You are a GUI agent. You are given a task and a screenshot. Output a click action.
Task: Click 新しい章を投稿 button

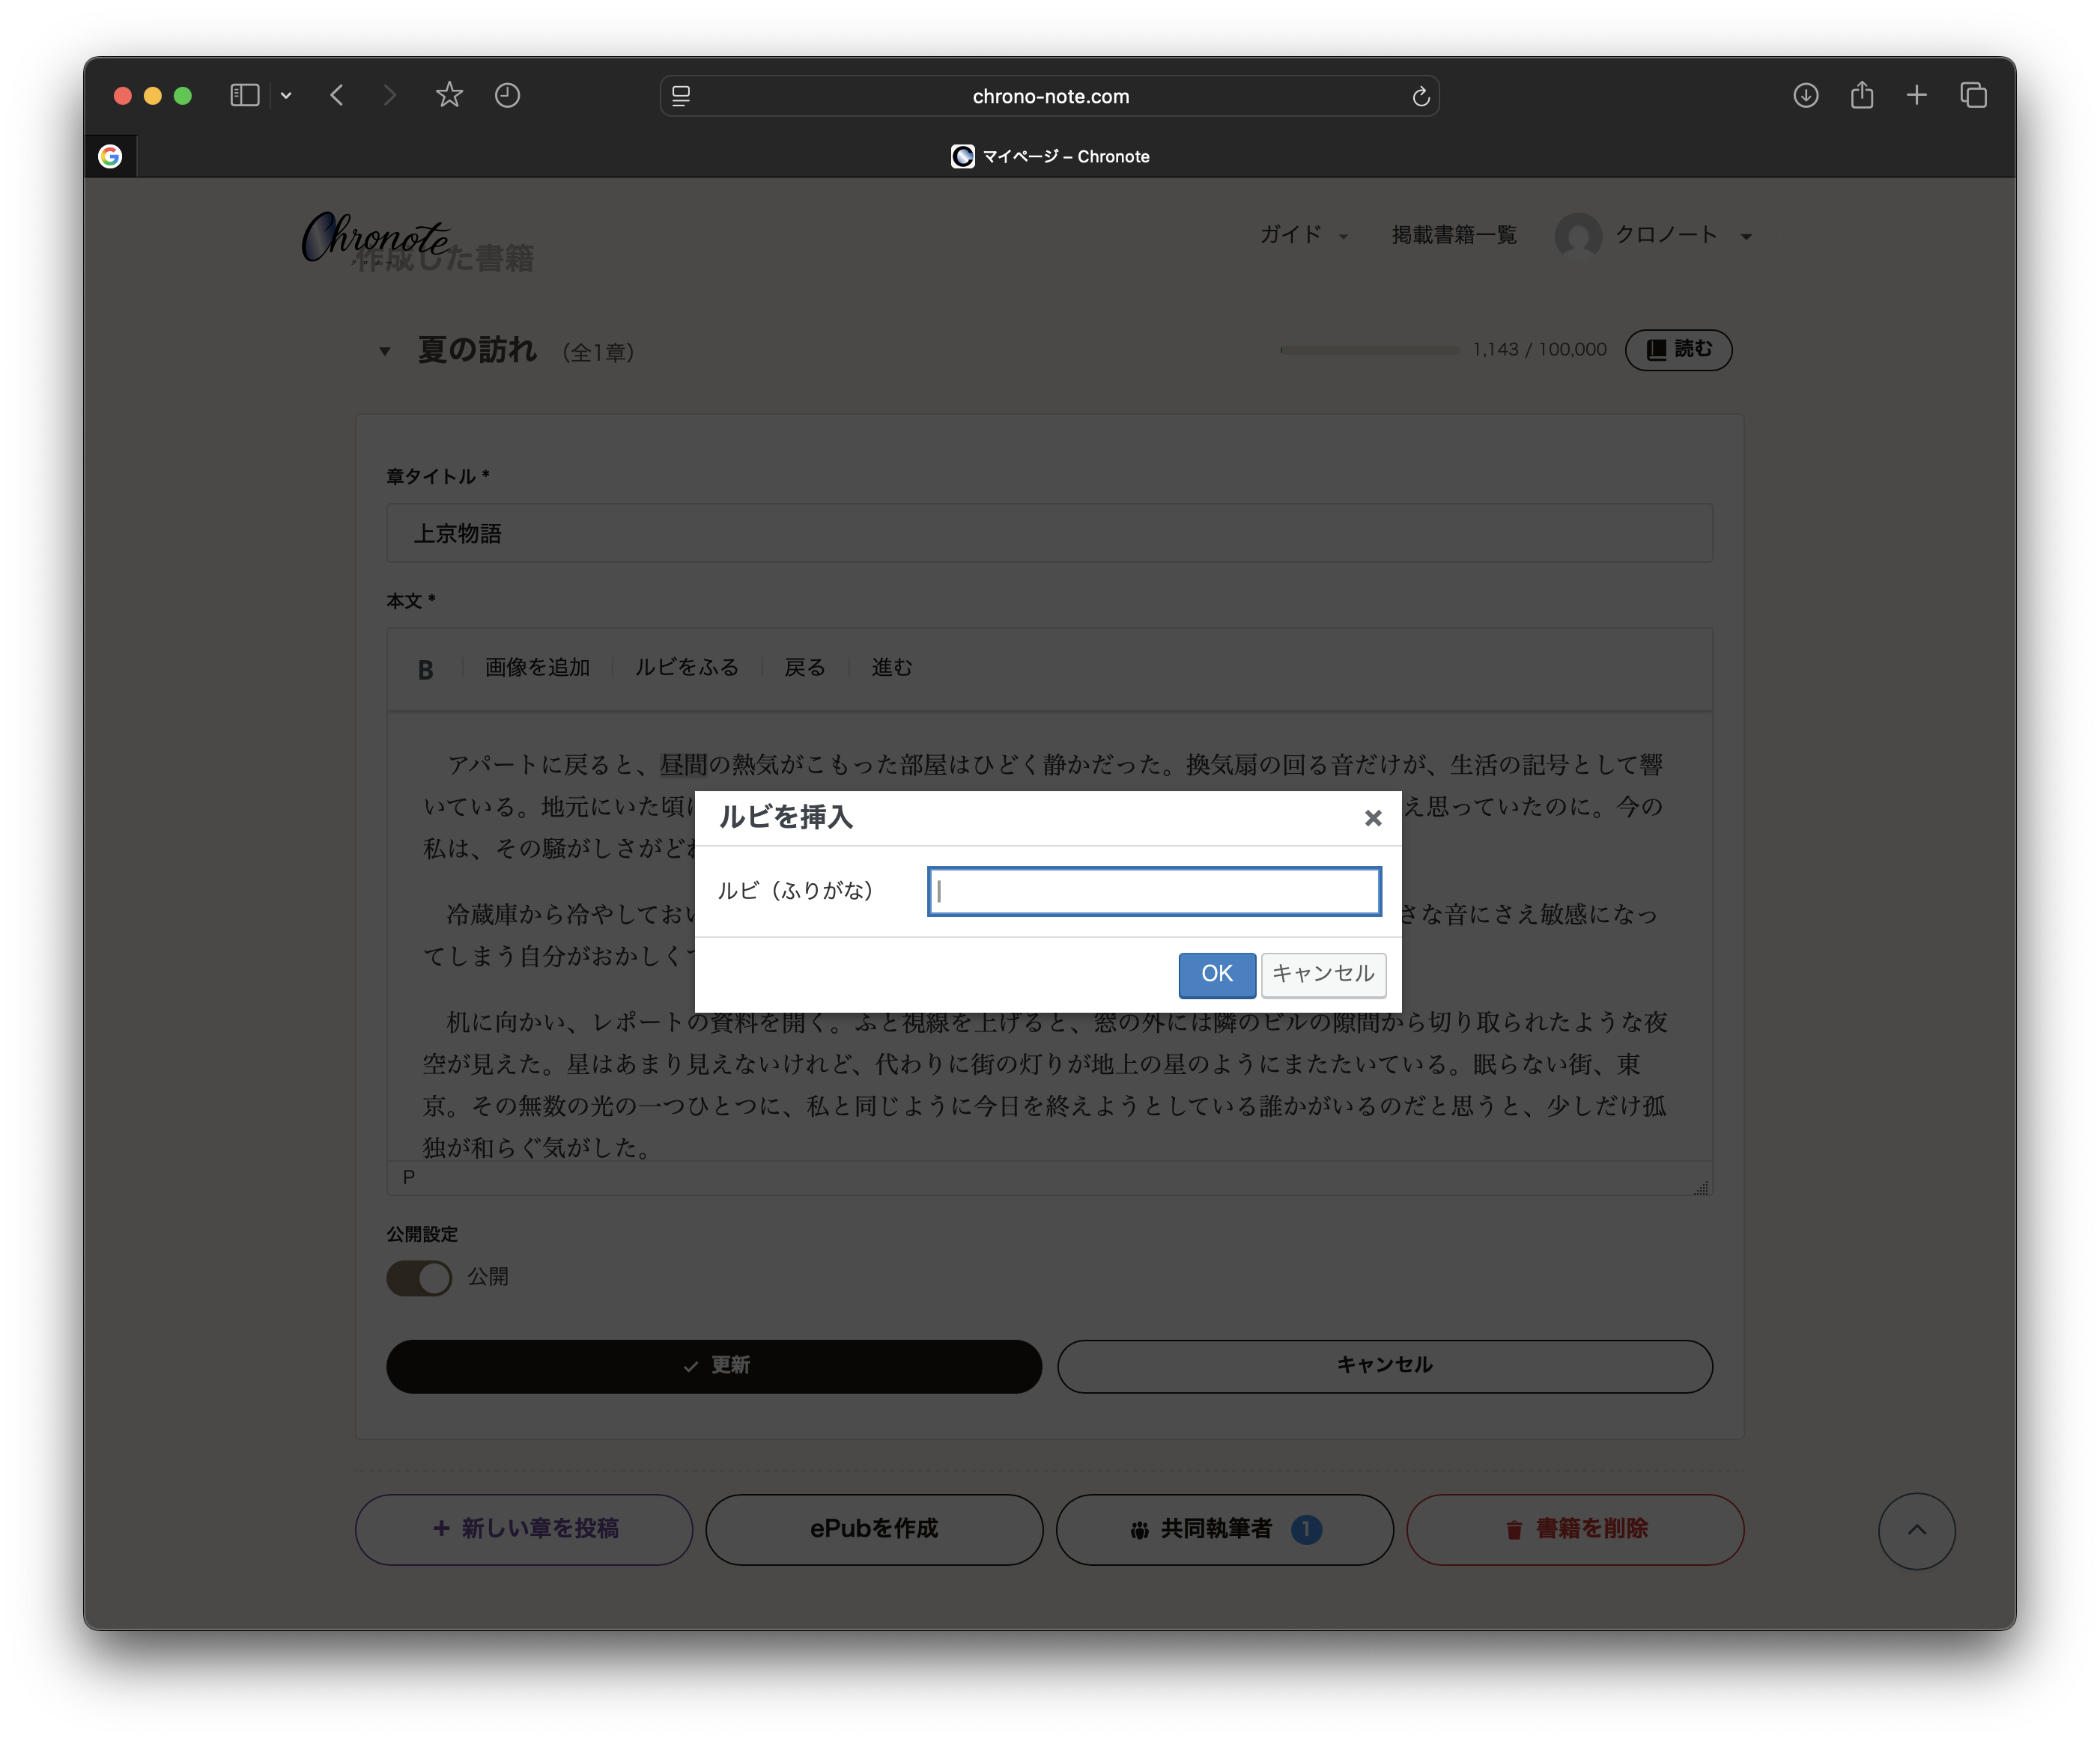point(524,1529)
